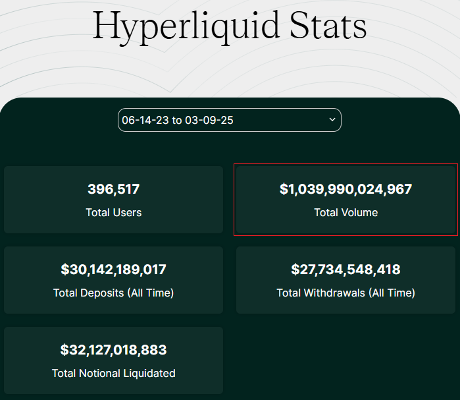Image resolution: width=460 pixels, height=400 pixels.
Task: Select the Total Volume card
Action: (x=345, y=200)
